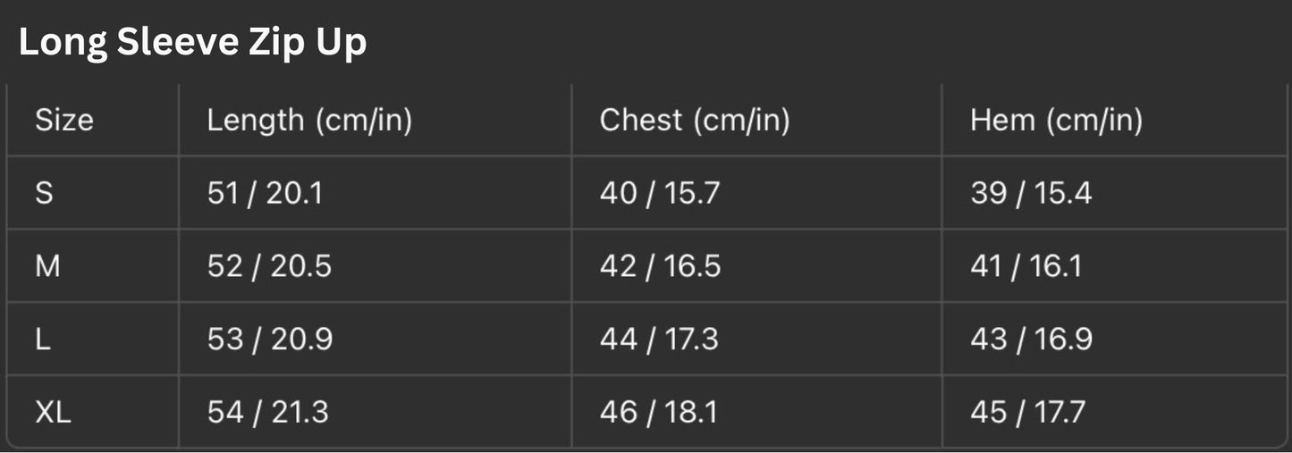Select the S size row label
The height and width of the screenshot is (453, 1292).
pyautogui.click(x=43, y=193)
